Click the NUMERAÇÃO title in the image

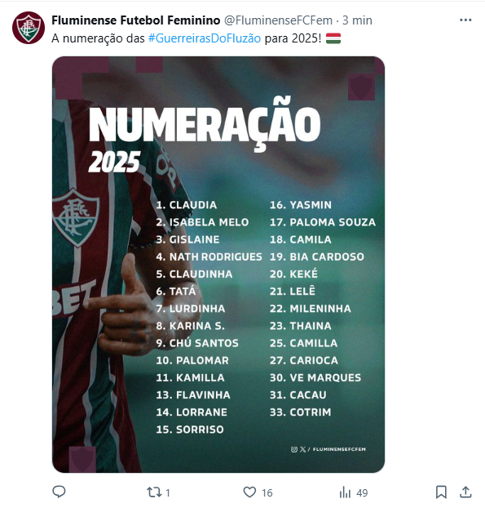pyautogui.click(x=205, y=124)
